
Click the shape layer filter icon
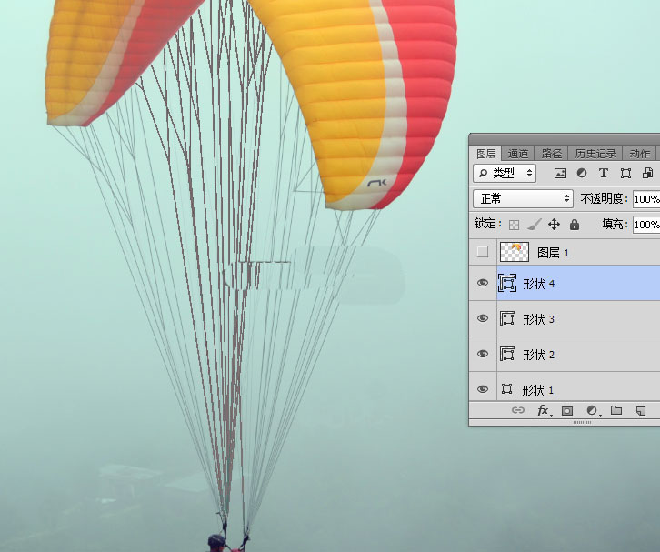(625, 173)
